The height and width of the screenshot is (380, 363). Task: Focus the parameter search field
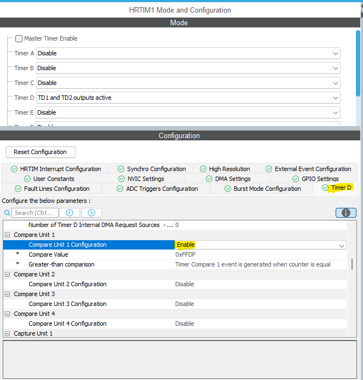[35, 213]
